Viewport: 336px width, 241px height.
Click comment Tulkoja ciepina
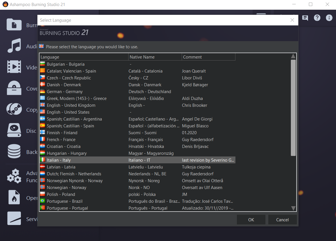[x=196, y=167]
